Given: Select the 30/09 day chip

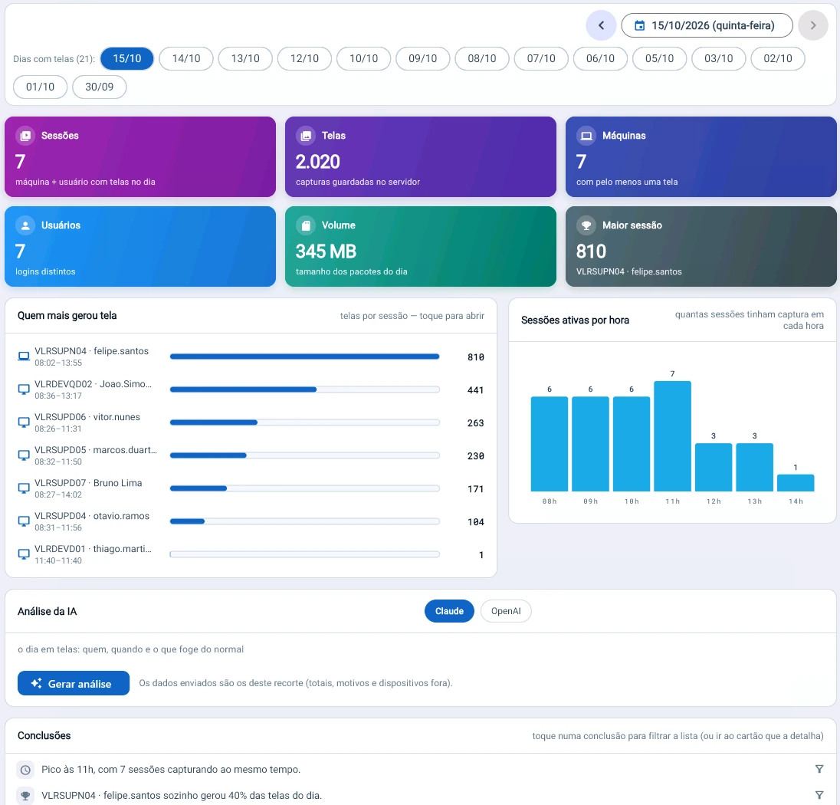Looking at the screenshot, I should pyautogui.click(x=99, y=87).
